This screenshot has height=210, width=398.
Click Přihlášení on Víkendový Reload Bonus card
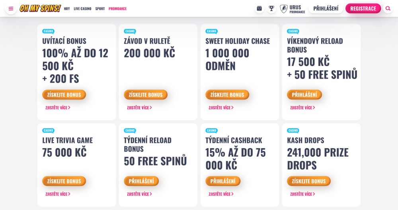click(x=304, y=95)
